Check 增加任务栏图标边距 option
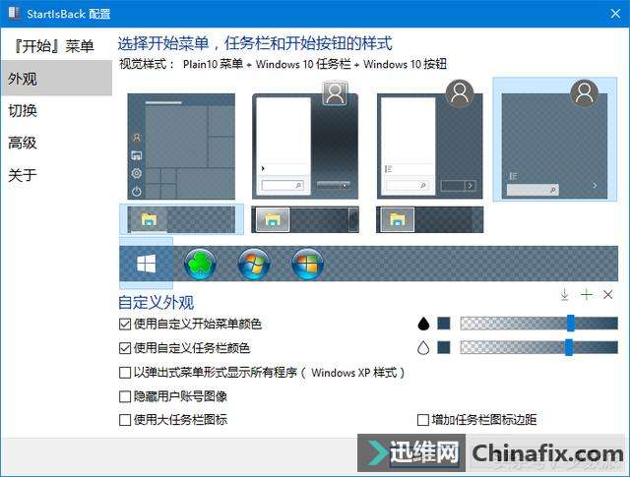The height and width of the screenshot is (477, 630). click(423, 420)
